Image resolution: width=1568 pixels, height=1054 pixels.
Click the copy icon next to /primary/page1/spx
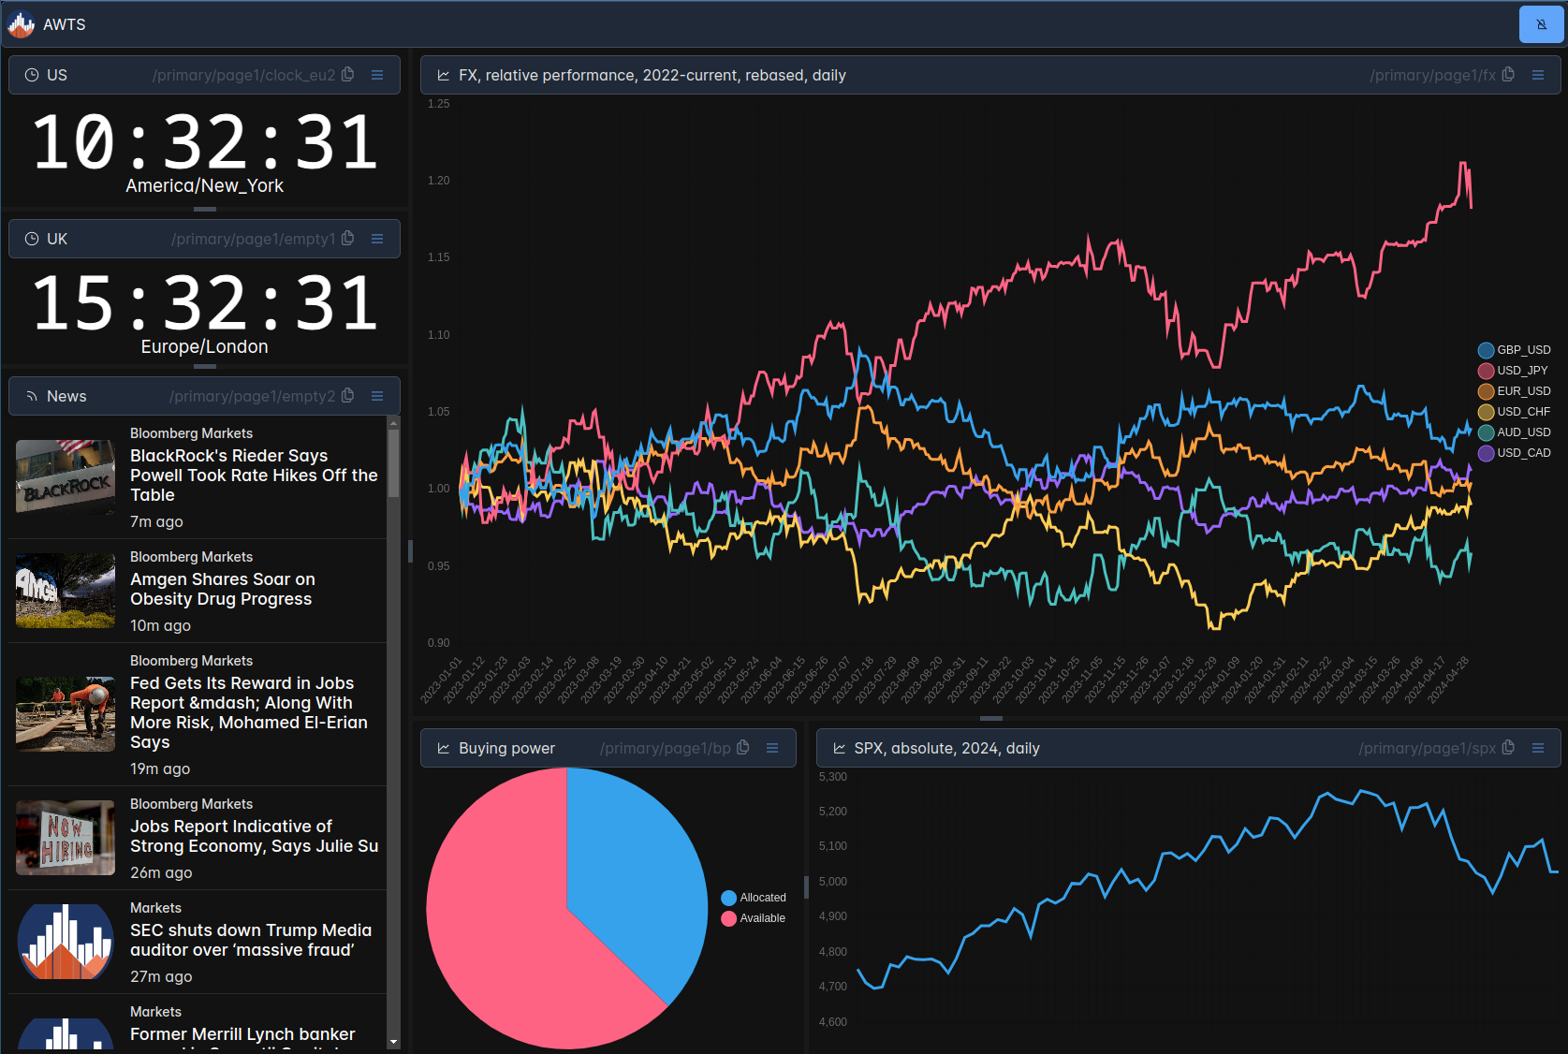(1507, 748)
